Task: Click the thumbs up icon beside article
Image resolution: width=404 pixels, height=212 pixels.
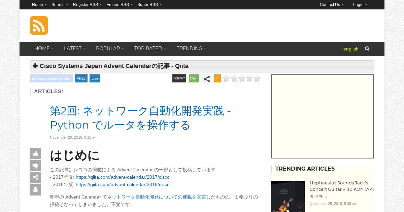Action: (35, 153)
